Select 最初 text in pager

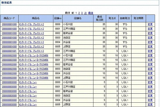point(67,13)
